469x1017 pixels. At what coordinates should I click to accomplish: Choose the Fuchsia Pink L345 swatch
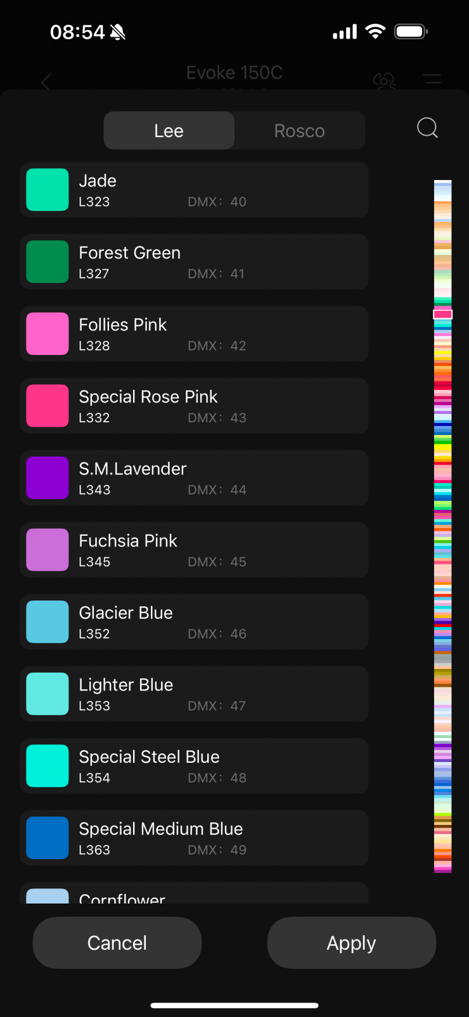[x=48, y=550]
